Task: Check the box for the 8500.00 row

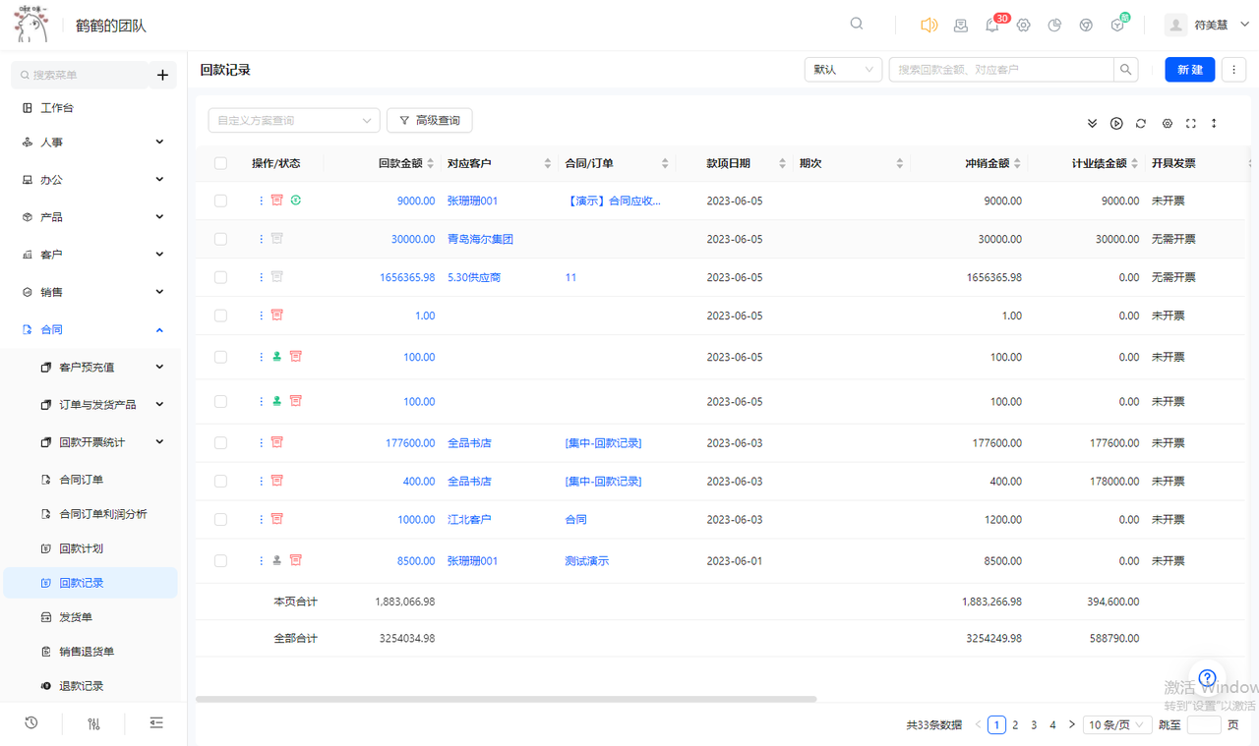Action: [220, 561]
